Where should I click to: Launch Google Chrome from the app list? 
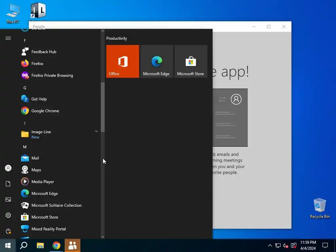[x=60, y=111]
